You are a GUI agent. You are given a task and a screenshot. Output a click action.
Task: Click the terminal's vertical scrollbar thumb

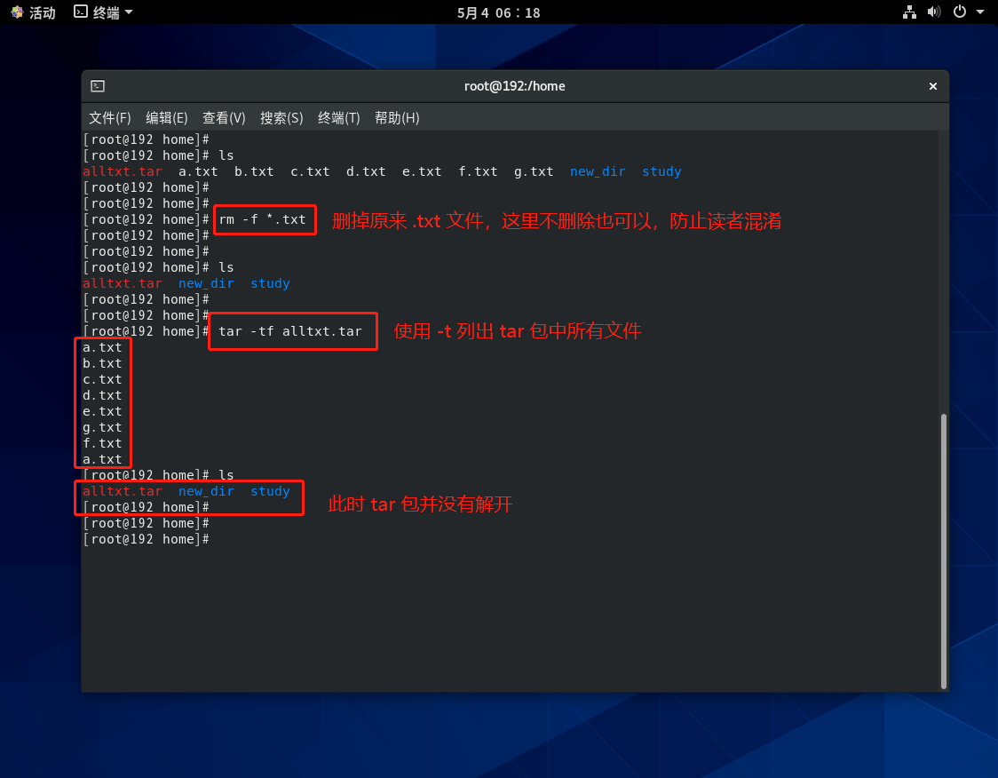click(943, 551)
